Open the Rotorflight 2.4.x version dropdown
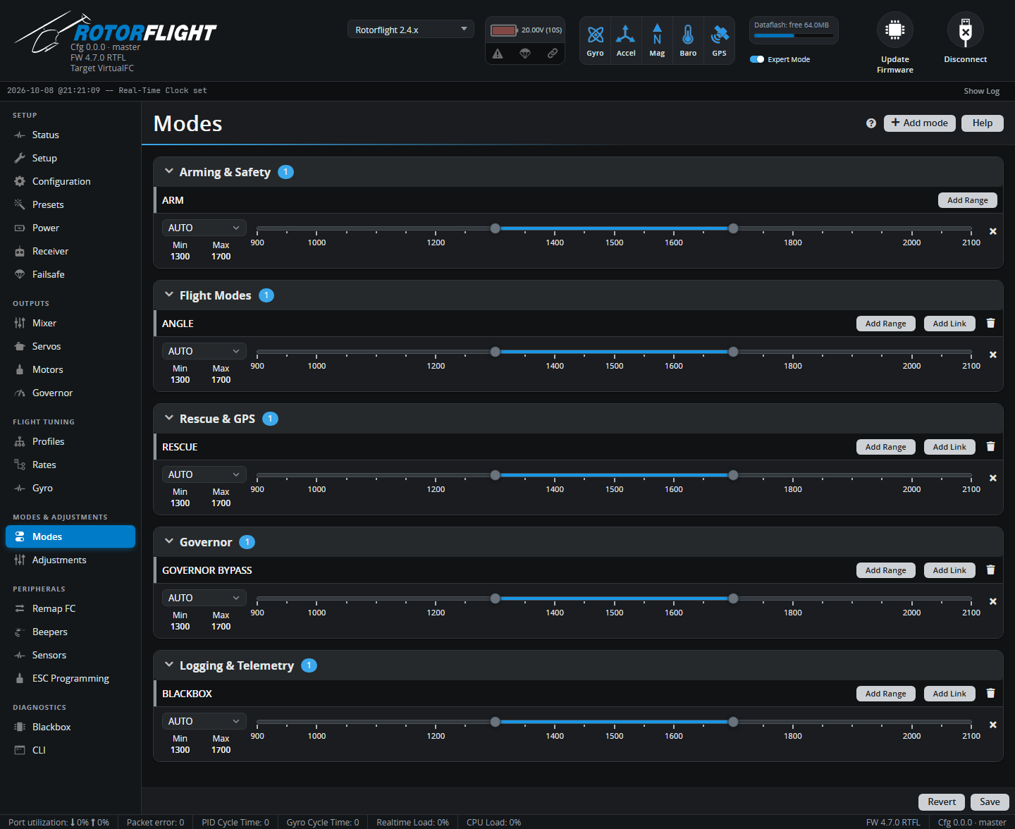The height and width of the screenshot is (829, 1015). click(x=411, y=30)
